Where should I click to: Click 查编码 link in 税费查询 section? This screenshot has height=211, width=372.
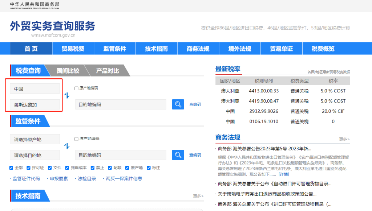pyautogui.click(x=195, y=104)
